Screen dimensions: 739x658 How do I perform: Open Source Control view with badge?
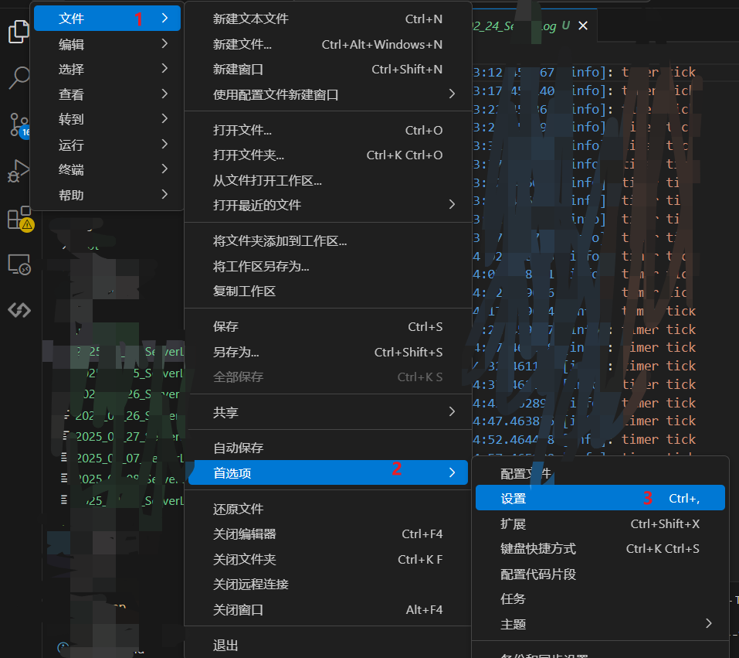click(19, 124)
